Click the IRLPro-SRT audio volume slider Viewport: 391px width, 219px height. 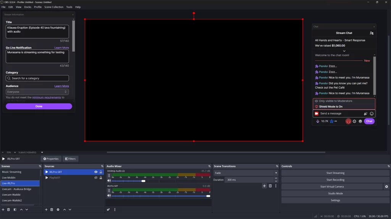point(160,196)
